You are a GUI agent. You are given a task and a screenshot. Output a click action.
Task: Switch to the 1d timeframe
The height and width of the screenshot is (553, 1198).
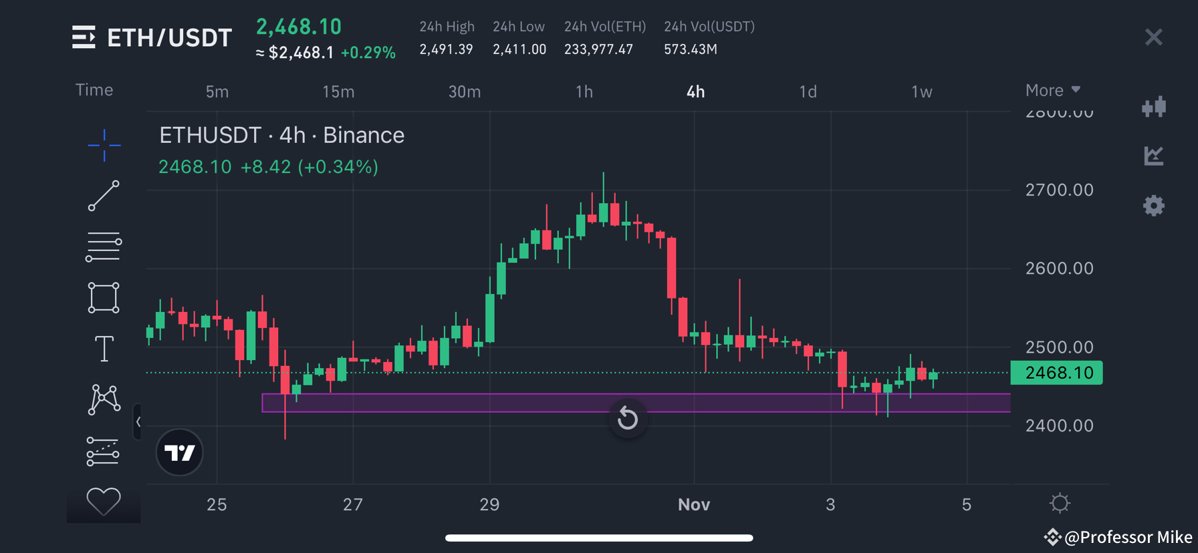click(808, 91)
